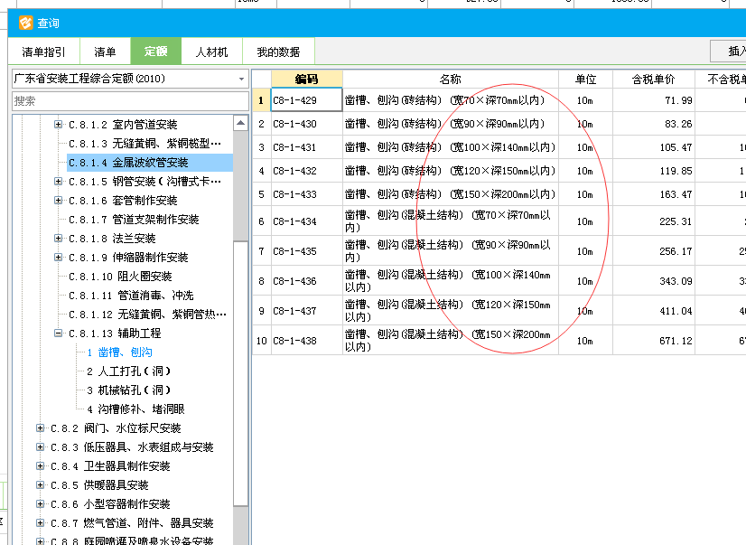Expand C.8.1.5 钢管安装 node
The width and height of the screenshot is (746, 545).
pos(58,182)
